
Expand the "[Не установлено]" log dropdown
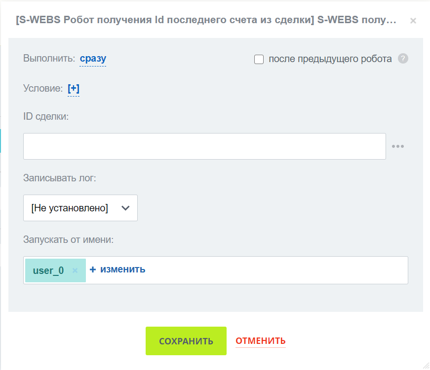(80, 208)
